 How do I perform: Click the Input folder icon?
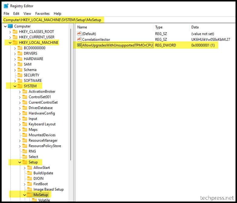(x=25, y=119)
